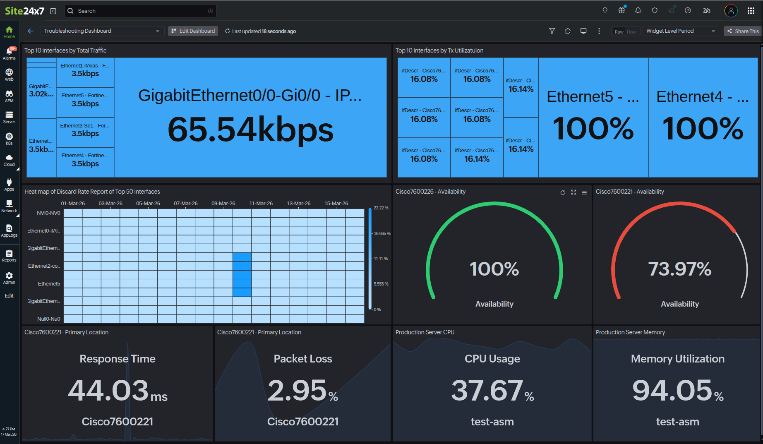This screenshot has height=444, width=763.
Task: Switch data granularity to Hour
Action: (632, 31)
